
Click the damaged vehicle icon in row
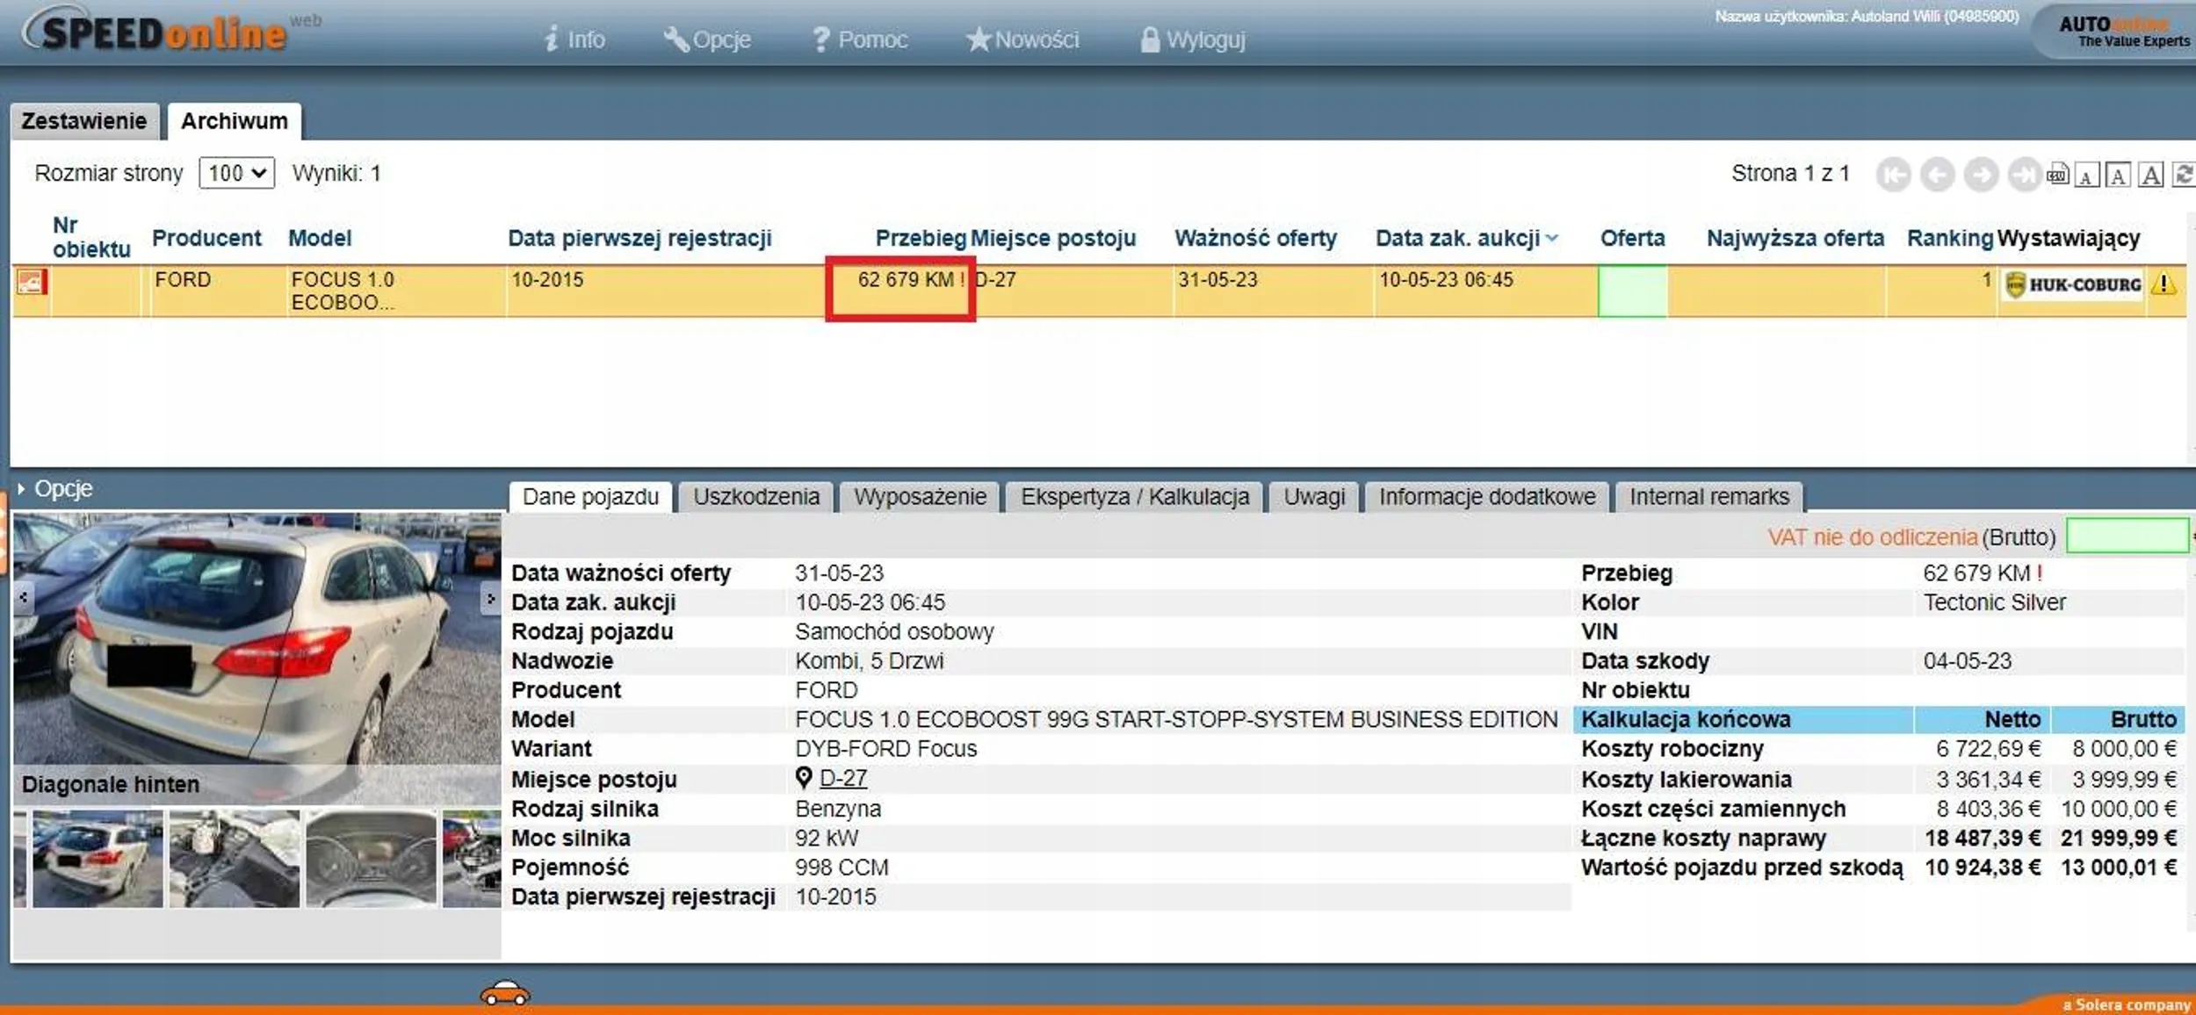point(31,282)
